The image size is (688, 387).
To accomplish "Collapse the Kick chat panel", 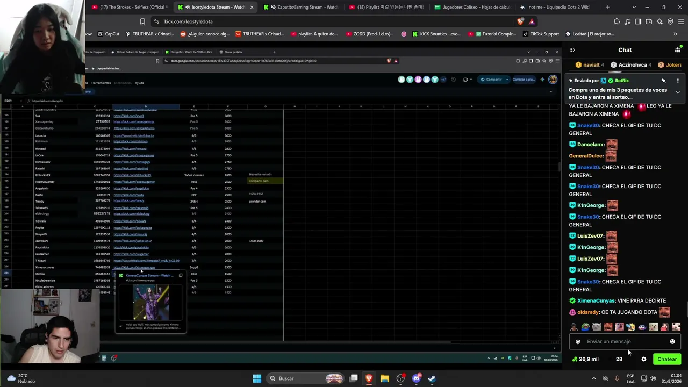I will (x=572, y=50).
